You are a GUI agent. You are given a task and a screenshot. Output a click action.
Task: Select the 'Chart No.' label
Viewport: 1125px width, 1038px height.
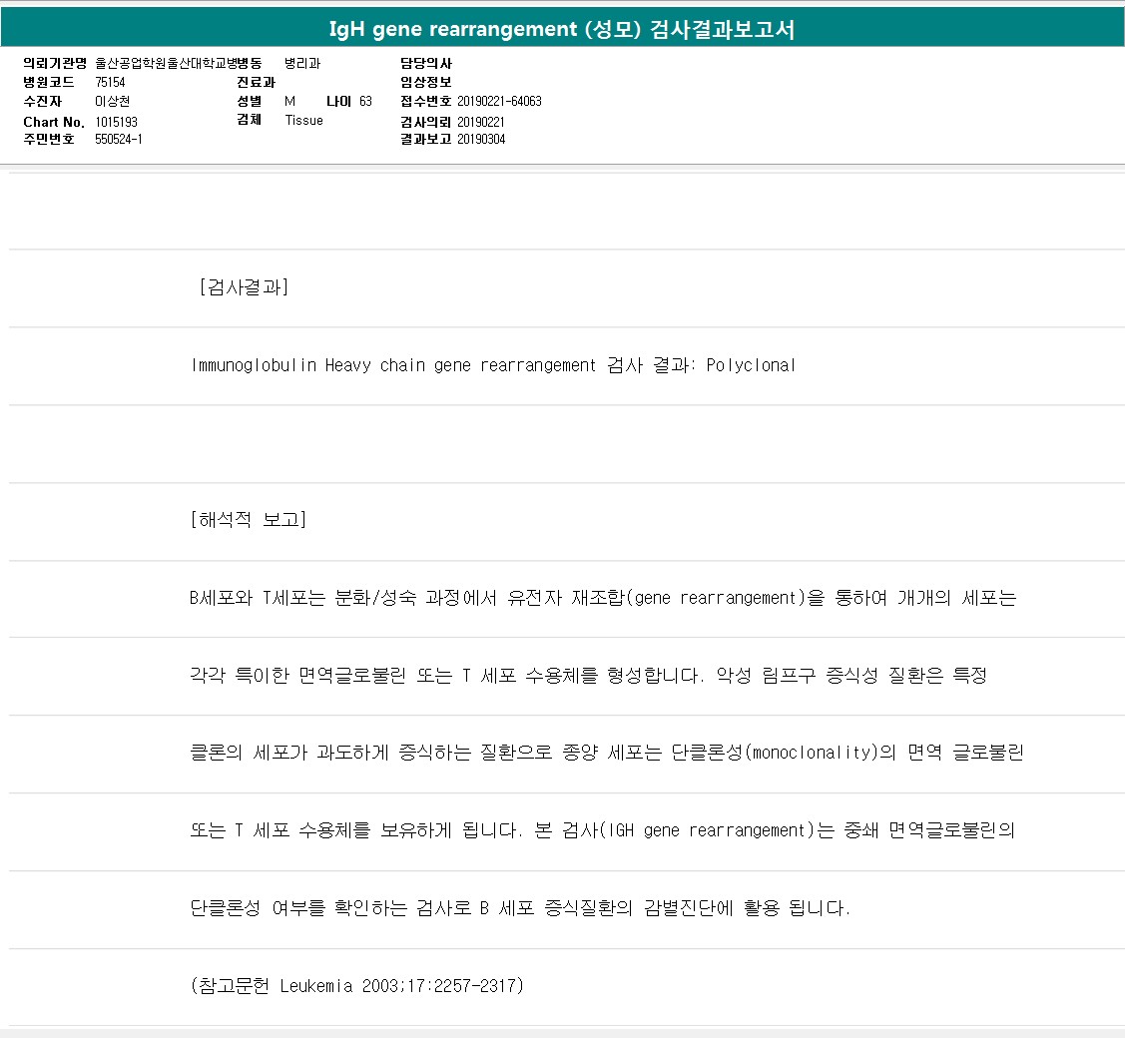tap(54, 122)
